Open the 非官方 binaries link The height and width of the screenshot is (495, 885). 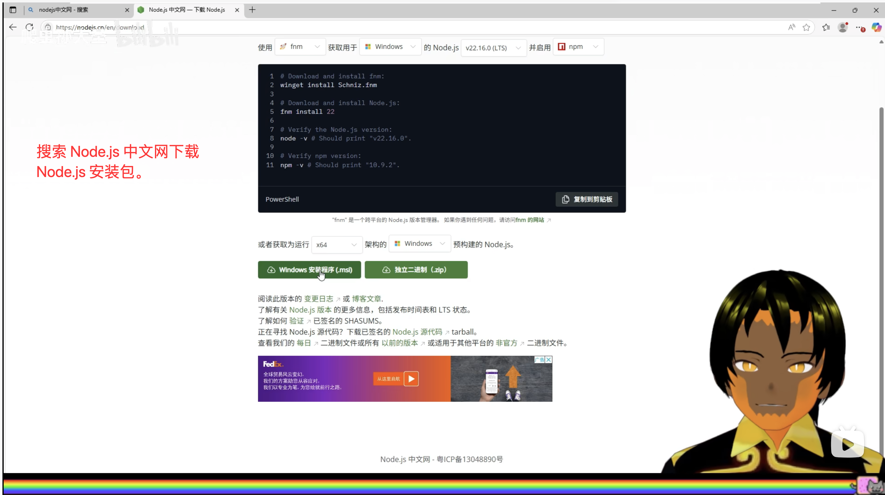[507, 343]
